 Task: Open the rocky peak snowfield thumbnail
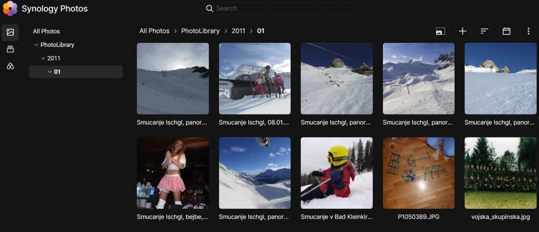click(500, 79)
